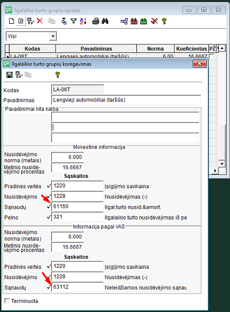Click the new blank document icon
The height and width of the screenshot is (312, 230).
(11, 21)
